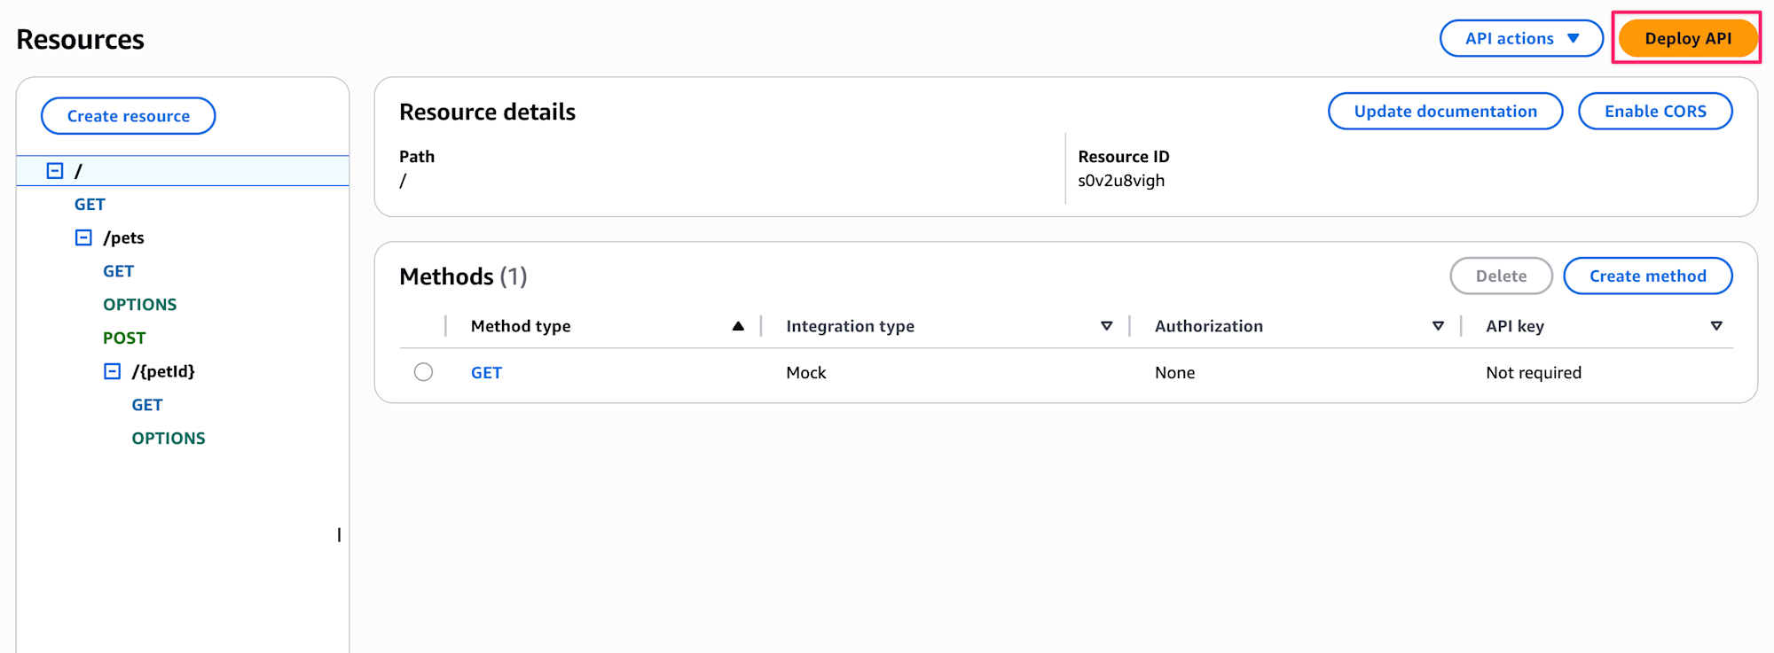Select GET method under root resource
This screenshot has height=653, width=1774.
pyautogui.click(x=90, y=205)
